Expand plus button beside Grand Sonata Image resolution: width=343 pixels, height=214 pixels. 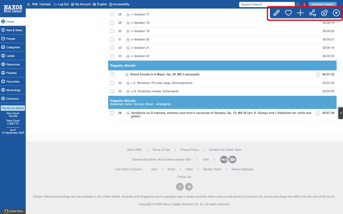(x=127, y=75)
